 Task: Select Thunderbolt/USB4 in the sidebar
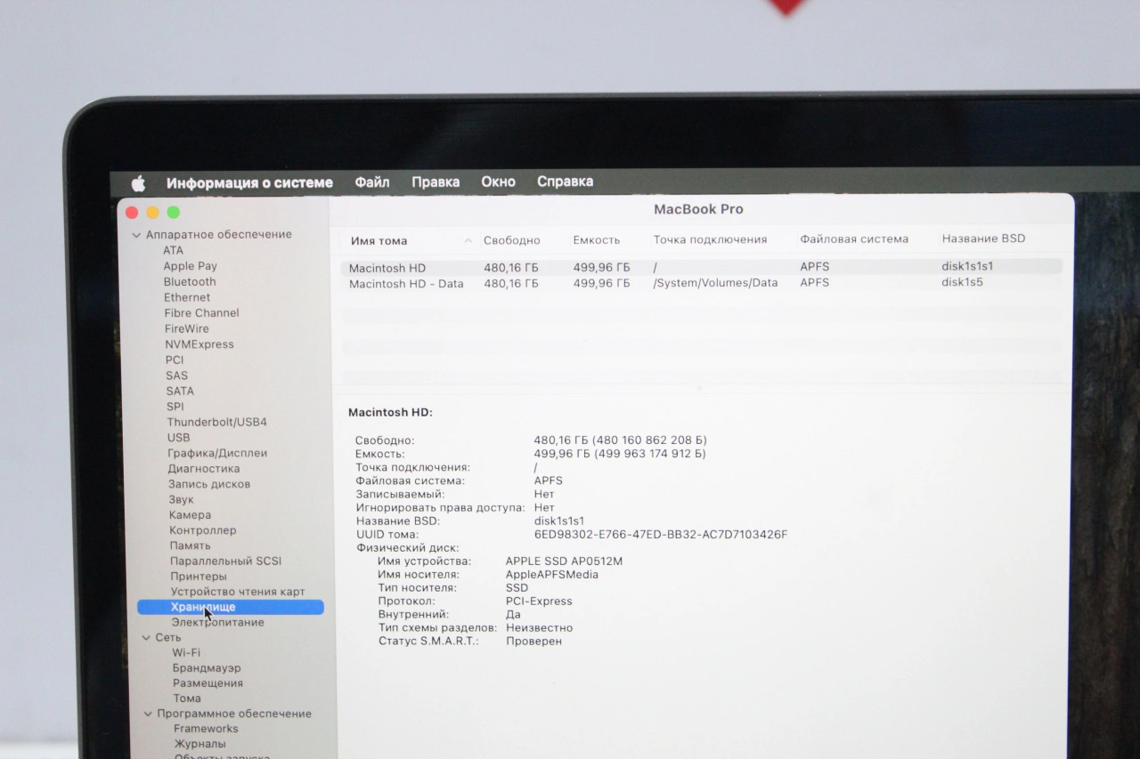pyautogui.click(x=216, y=422)
